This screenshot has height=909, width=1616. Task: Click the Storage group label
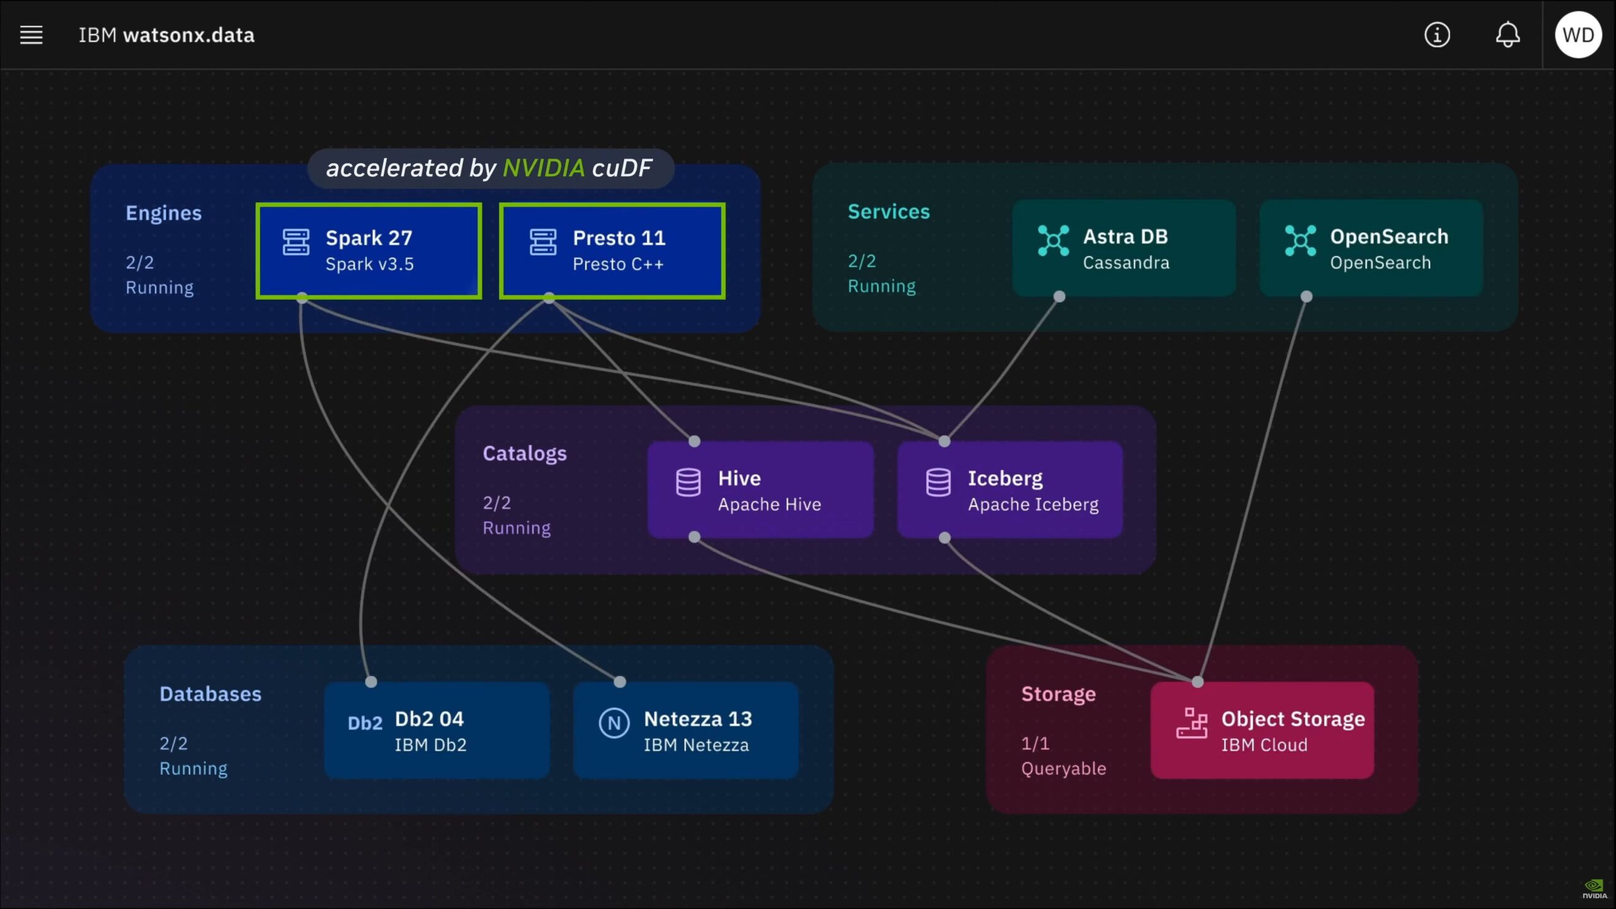tap(1058, 694)
